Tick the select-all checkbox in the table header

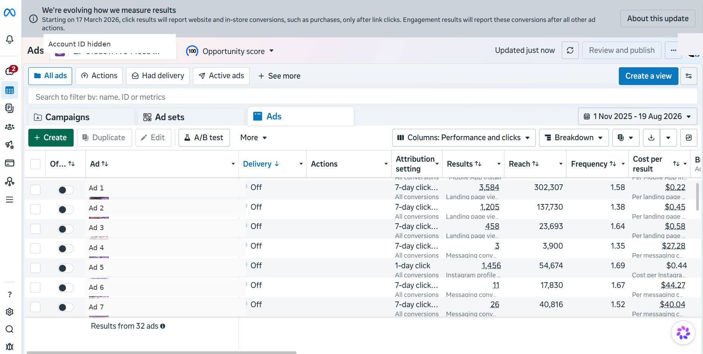pyautogui.click(x=35, y=164)
